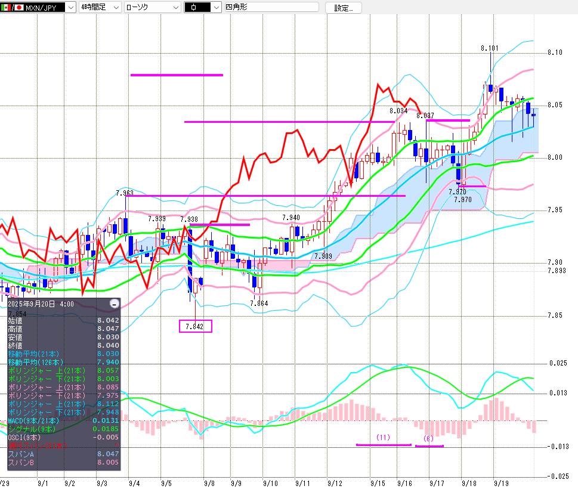Click the Japan flag icon

(x=18, y=8)
